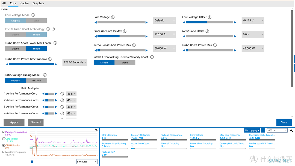Open graph settings wrench in chart panel

tap(96, 130)
